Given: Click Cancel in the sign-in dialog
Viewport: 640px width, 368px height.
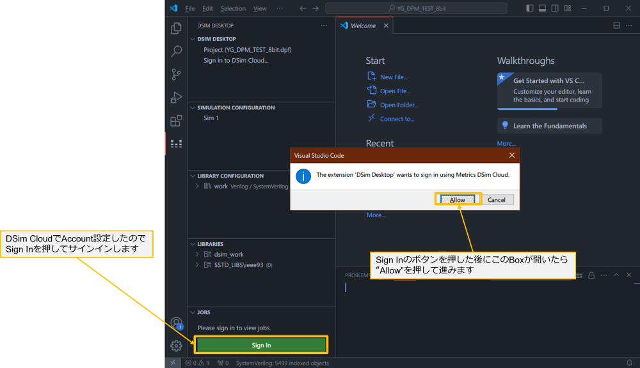Looking at the screenshot, I should pyautogui.click(x=497, y=200).
